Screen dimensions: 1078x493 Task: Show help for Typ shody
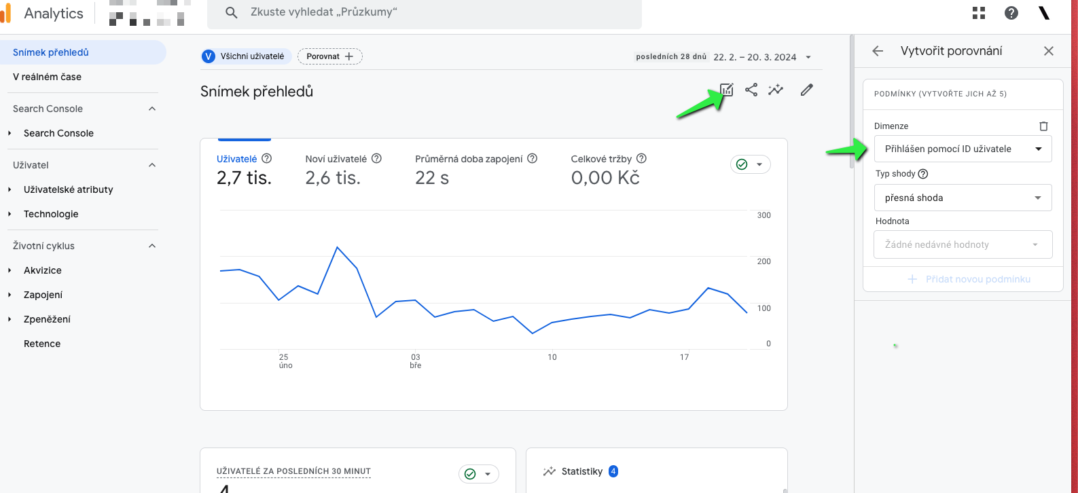point(923,174)
